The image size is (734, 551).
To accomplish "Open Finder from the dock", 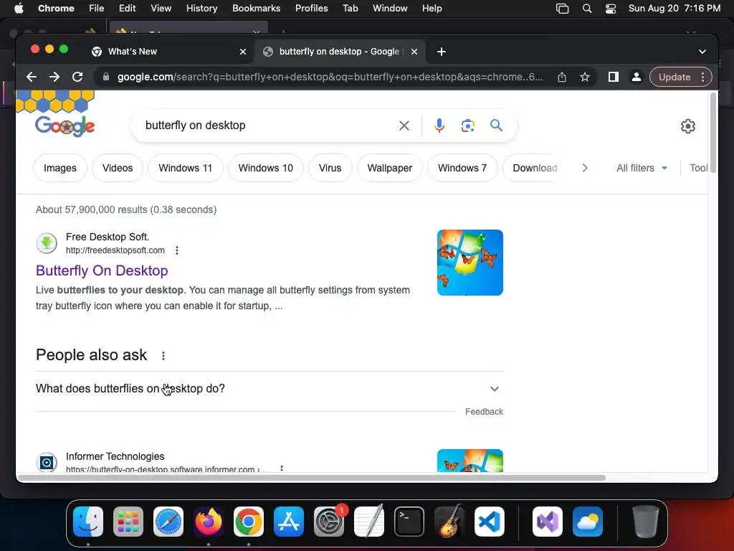I will coord(88,522).
